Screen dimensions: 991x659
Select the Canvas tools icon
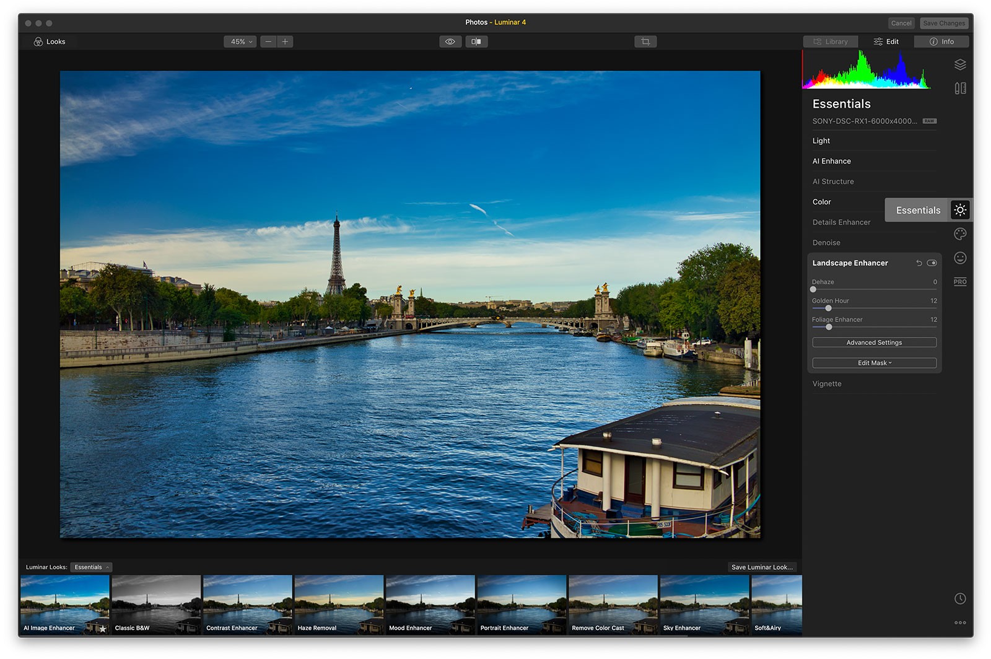click(960, 89)
